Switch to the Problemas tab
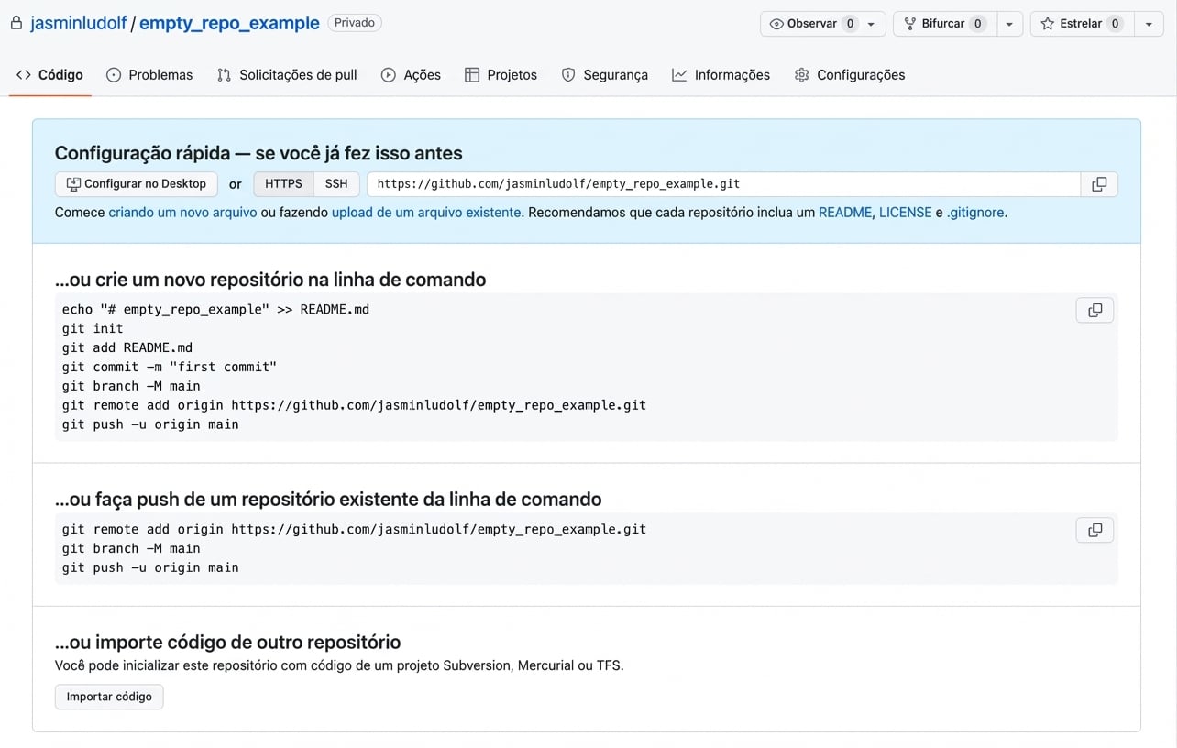Screen dimensions: 1177x748 [x=149, y=75]
